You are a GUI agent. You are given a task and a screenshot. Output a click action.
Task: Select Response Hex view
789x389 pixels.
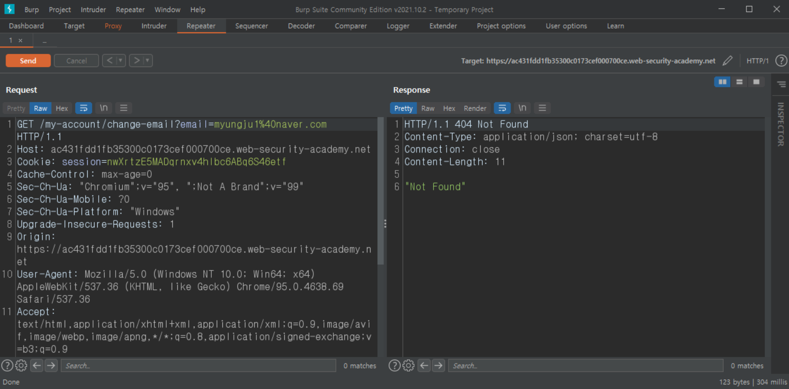(x=449, y=108)
